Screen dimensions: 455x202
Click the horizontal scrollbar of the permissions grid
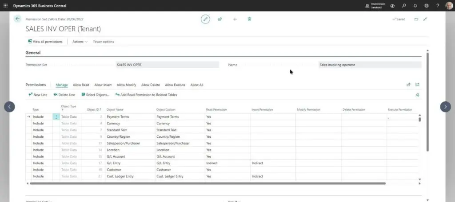[208, 183]
